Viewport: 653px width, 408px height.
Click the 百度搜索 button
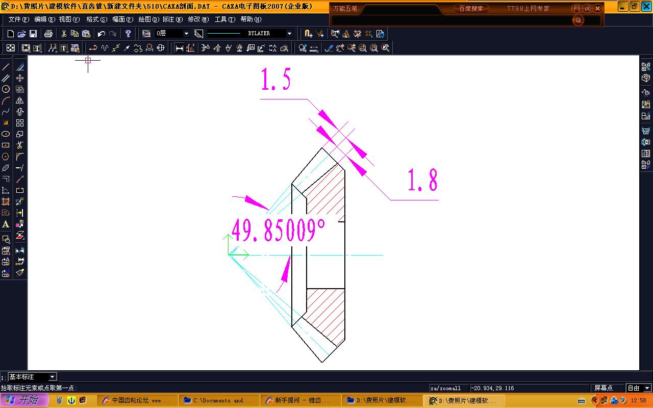tap(471, 9)
